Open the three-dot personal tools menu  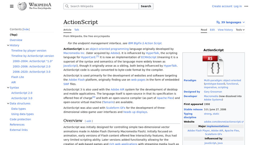pyautogui.click(x=246, y=6)
